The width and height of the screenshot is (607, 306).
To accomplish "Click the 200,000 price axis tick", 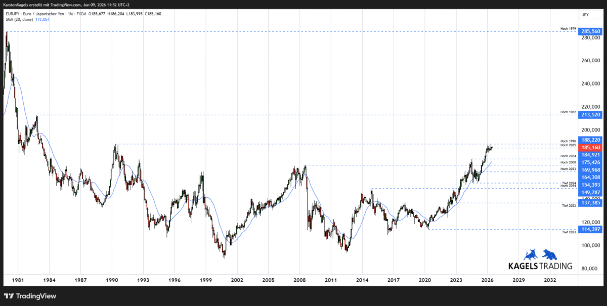I will pos(590,130).
